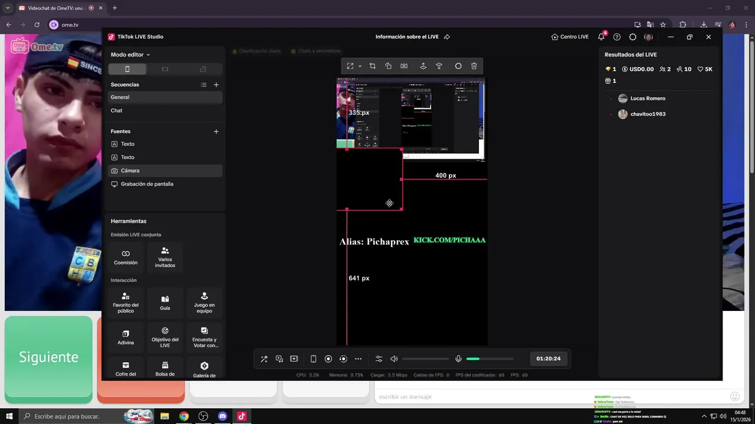
Task: Switch to portrait phone layout
Action: [127, 69]
